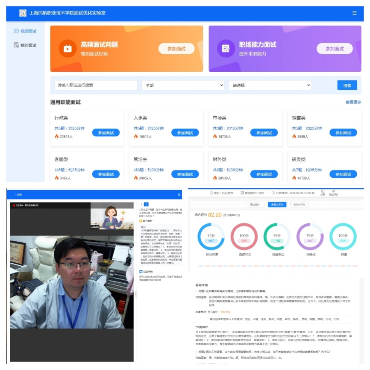The height and width of the screenshot is (370, 370).
Task: Click the Shanghai Civil Aviation college logo
Action: (23, 13)
